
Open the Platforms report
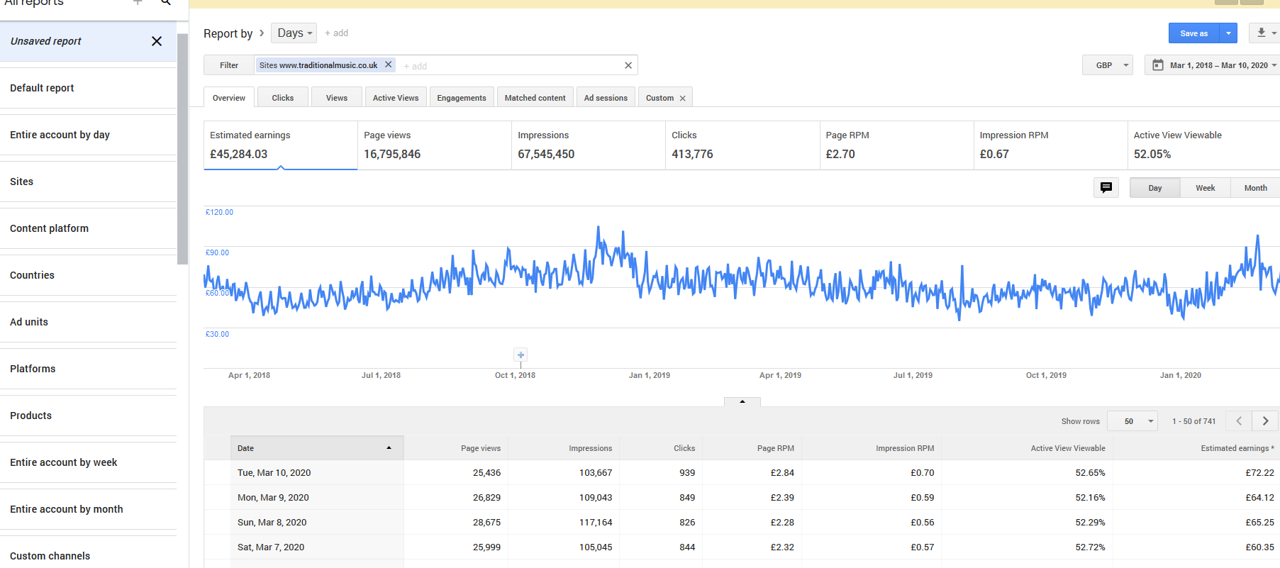(x=88, y=369)
